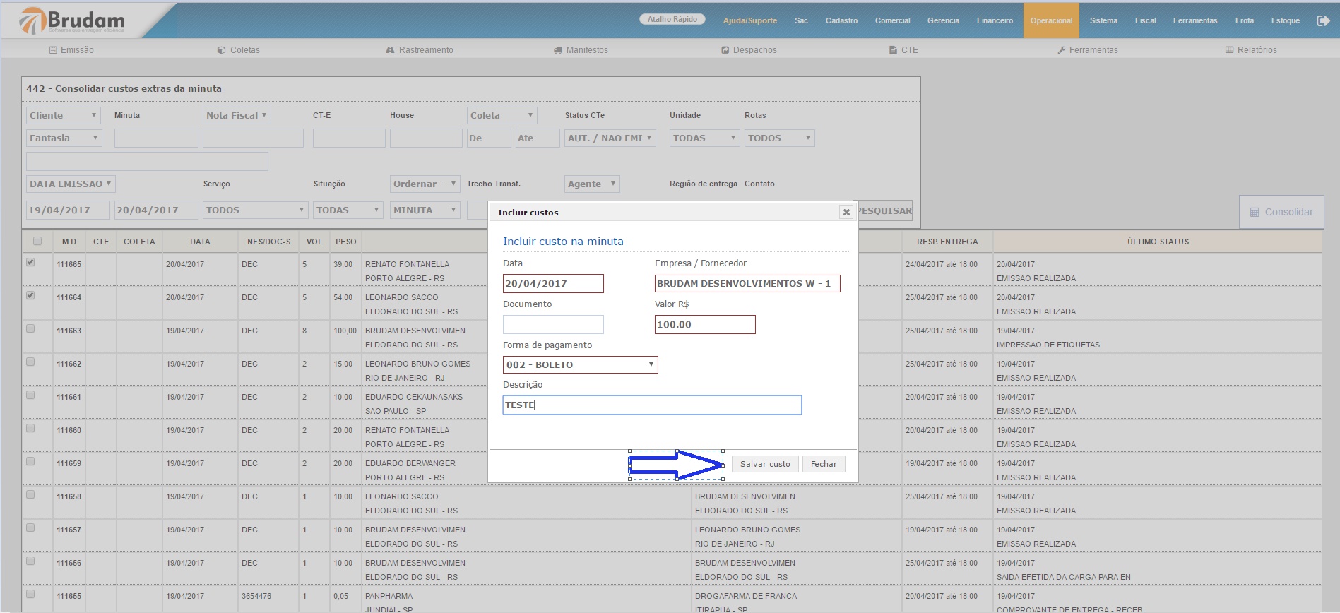
Task: Click the Salvar custo button
Action: click(765, 464)
